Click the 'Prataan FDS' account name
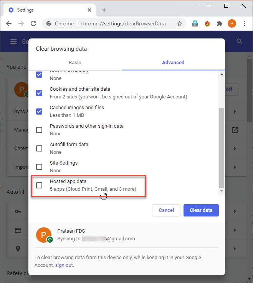Screen dimensions: 253x283 pyautogui.click(x=71, y=231)
